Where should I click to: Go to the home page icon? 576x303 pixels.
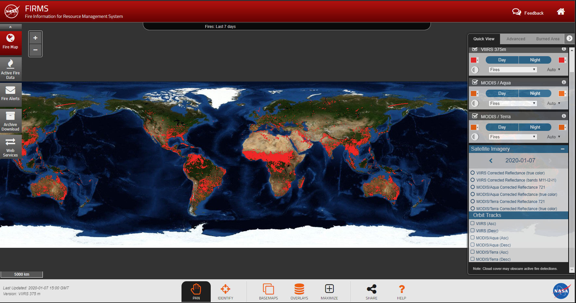coord(561,12)
